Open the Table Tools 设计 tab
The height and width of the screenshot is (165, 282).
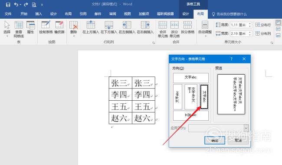[186, 14]
